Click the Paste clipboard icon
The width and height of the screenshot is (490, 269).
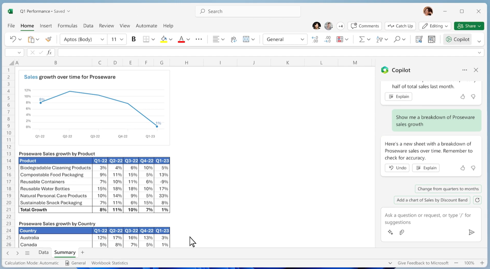click(x=31, y=39)
